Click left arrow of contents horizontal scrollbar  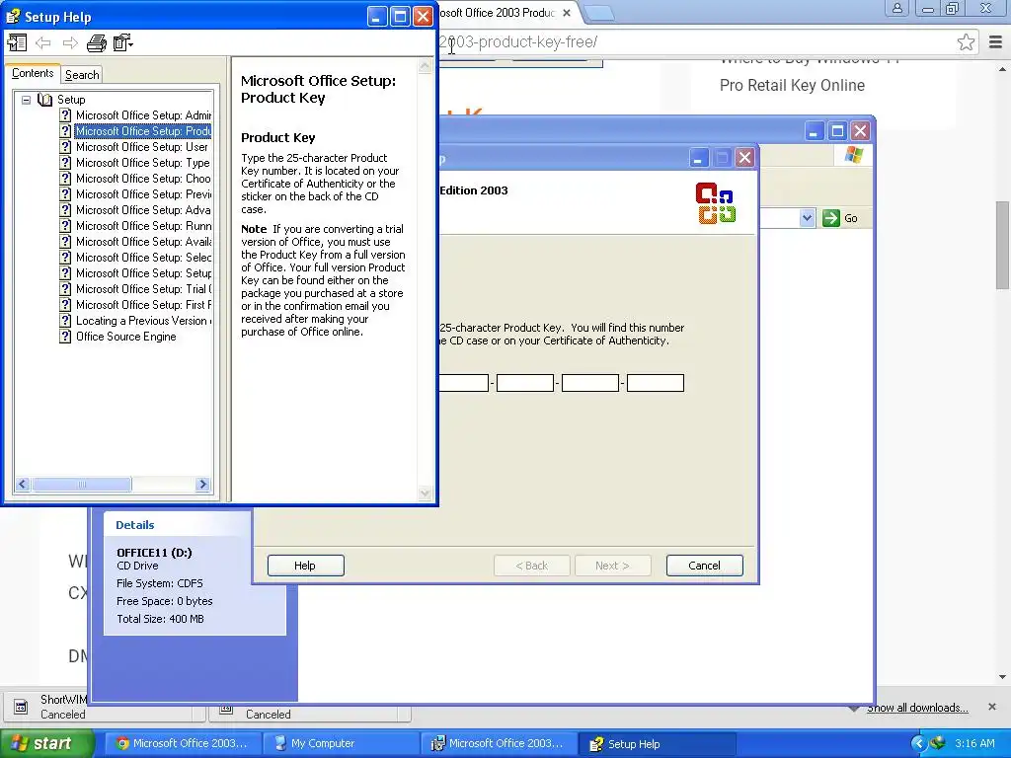click(23, 484)
